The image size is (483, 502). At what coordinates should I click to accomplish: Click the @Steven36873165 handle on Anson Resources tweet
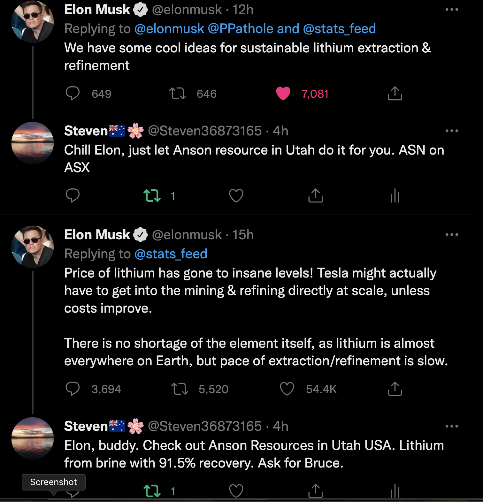[205, 426]
